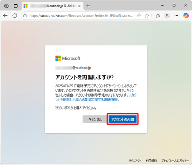Click アカウントの再開 button
This screenshot has height=165, width=192.
[122, 119]
